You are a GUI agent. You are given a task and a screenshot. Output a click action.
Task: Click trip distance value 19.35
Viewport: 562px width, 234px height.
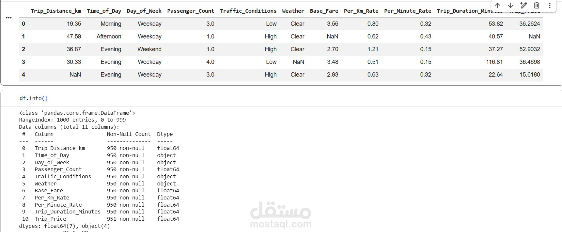[x=74, y=24]
